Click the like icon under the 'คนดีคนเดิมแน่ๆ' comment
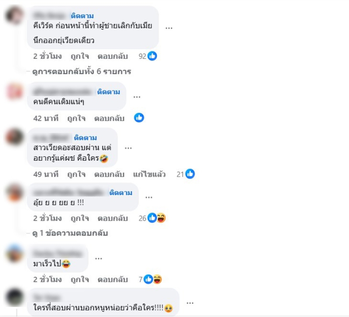349x317 pixels. click(x=139, y=118)
